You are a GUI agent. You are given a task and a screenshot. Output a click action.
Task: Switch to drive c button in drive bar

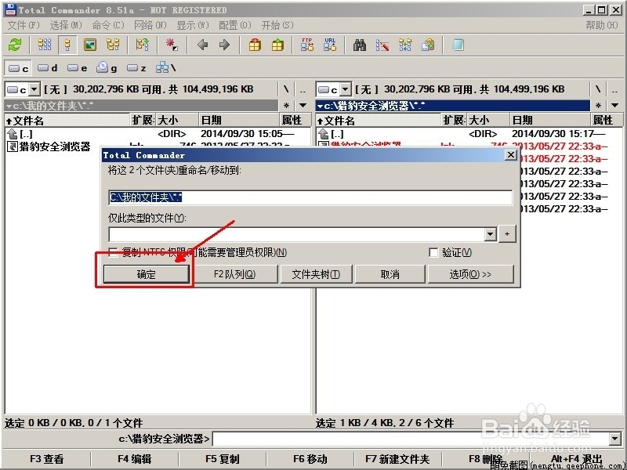18,68
